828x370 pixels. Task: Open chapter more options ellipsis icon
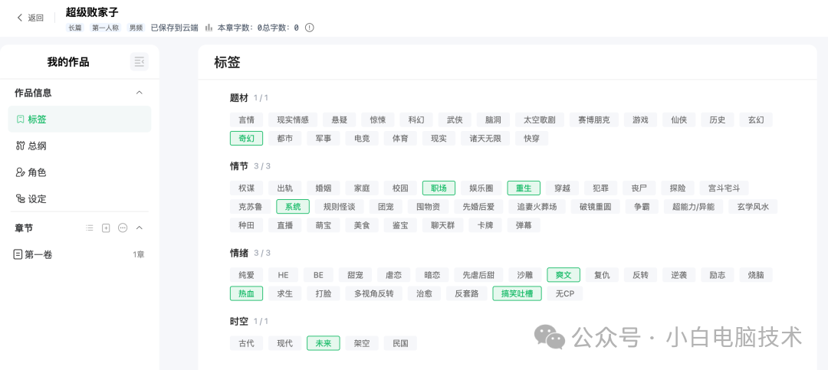click(123, 228)
